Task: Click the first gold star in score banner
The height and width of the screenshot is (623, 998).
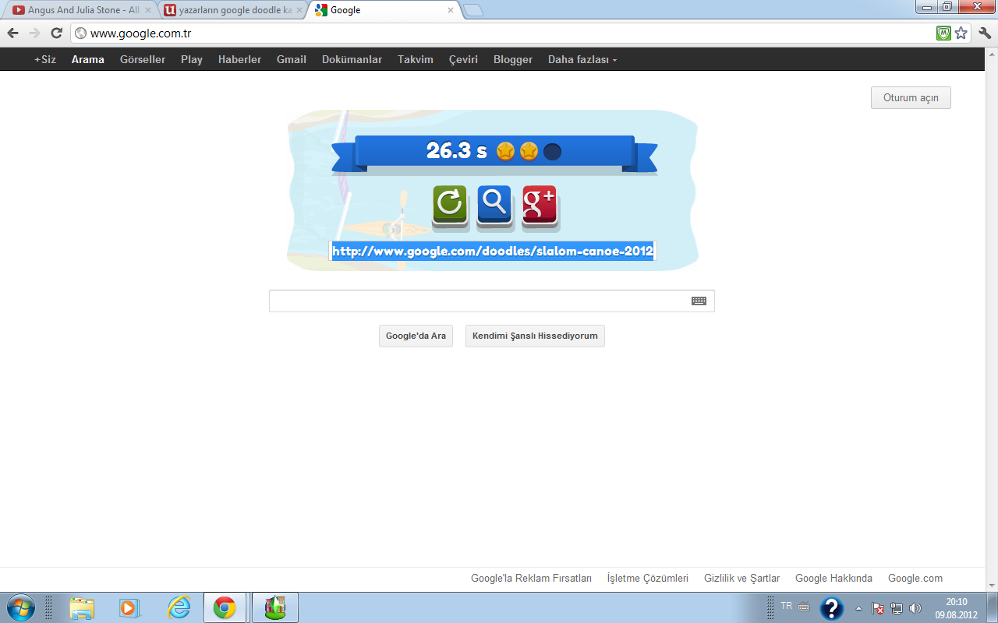Action: 505,152
